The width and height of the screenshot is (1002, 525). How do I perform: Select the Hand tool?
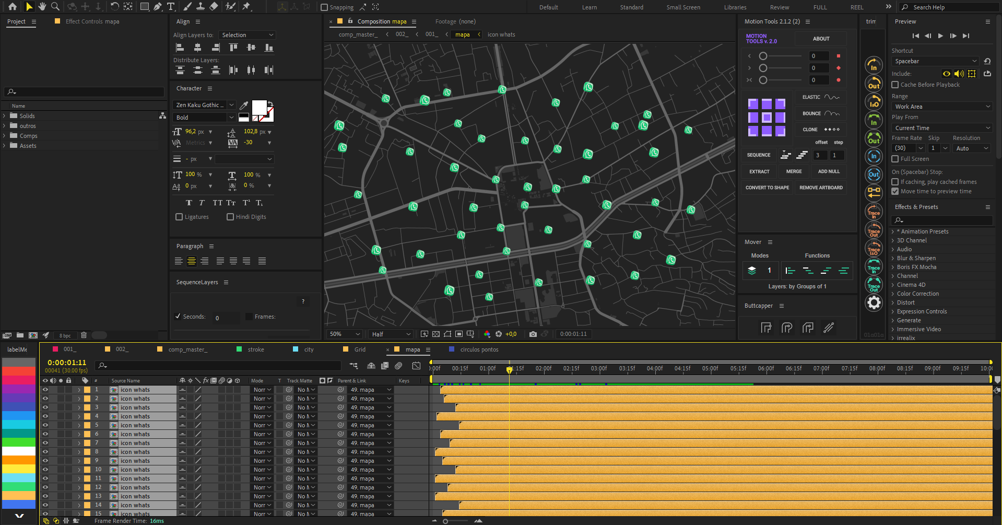click(x=42, y=7)
